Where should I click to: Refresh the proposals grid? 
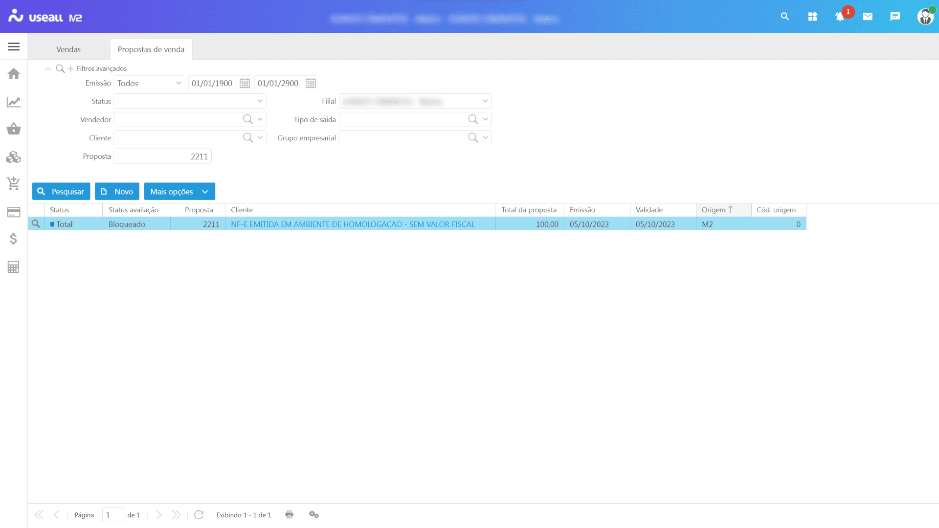(x=199, y=515)
